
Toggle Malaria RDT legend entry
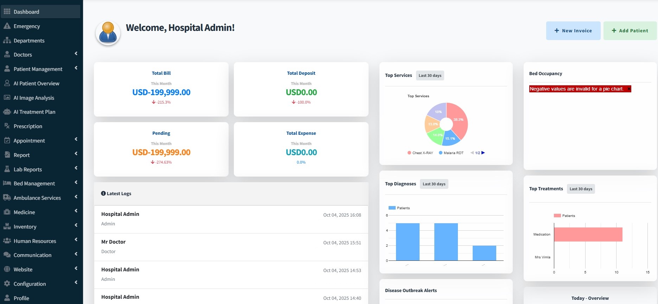[451, 153]
